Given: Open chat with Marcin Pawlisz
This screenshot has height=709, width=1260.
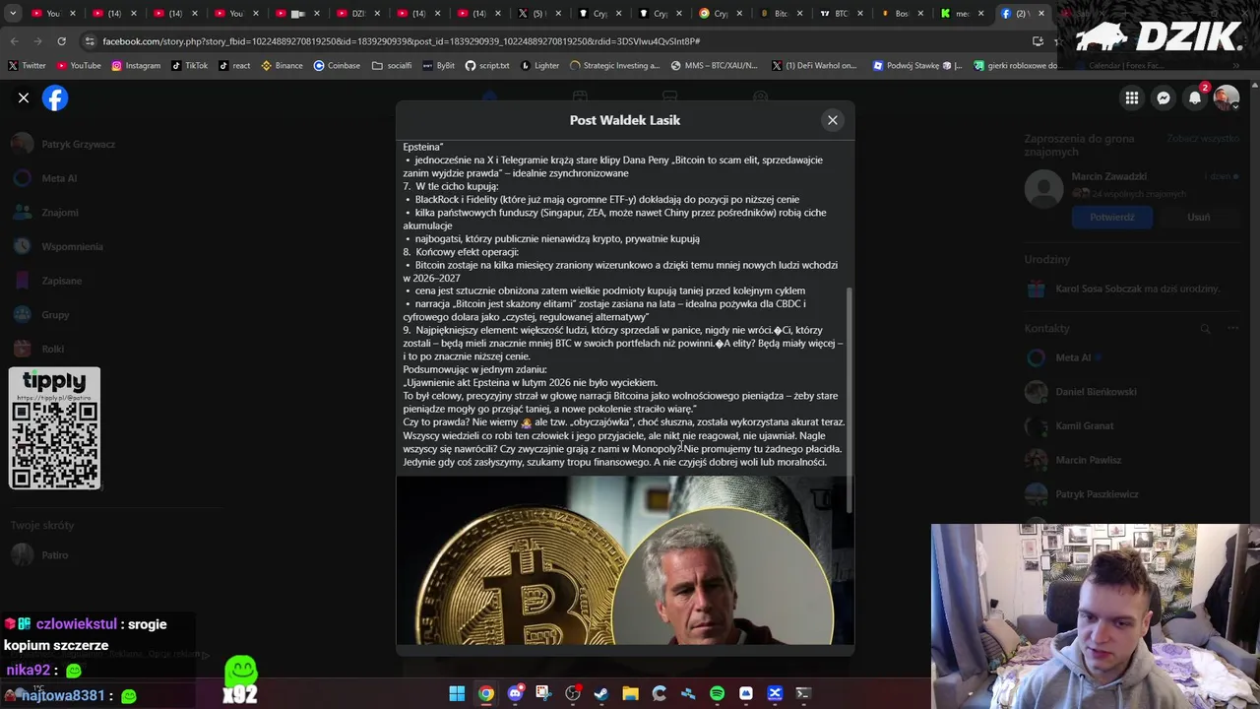Looking at the screenshot, I should tap(1075, 460).
